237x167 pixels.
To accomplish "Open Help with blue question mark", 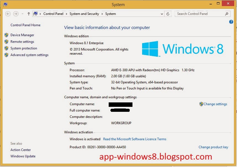I will pos(231,22).
